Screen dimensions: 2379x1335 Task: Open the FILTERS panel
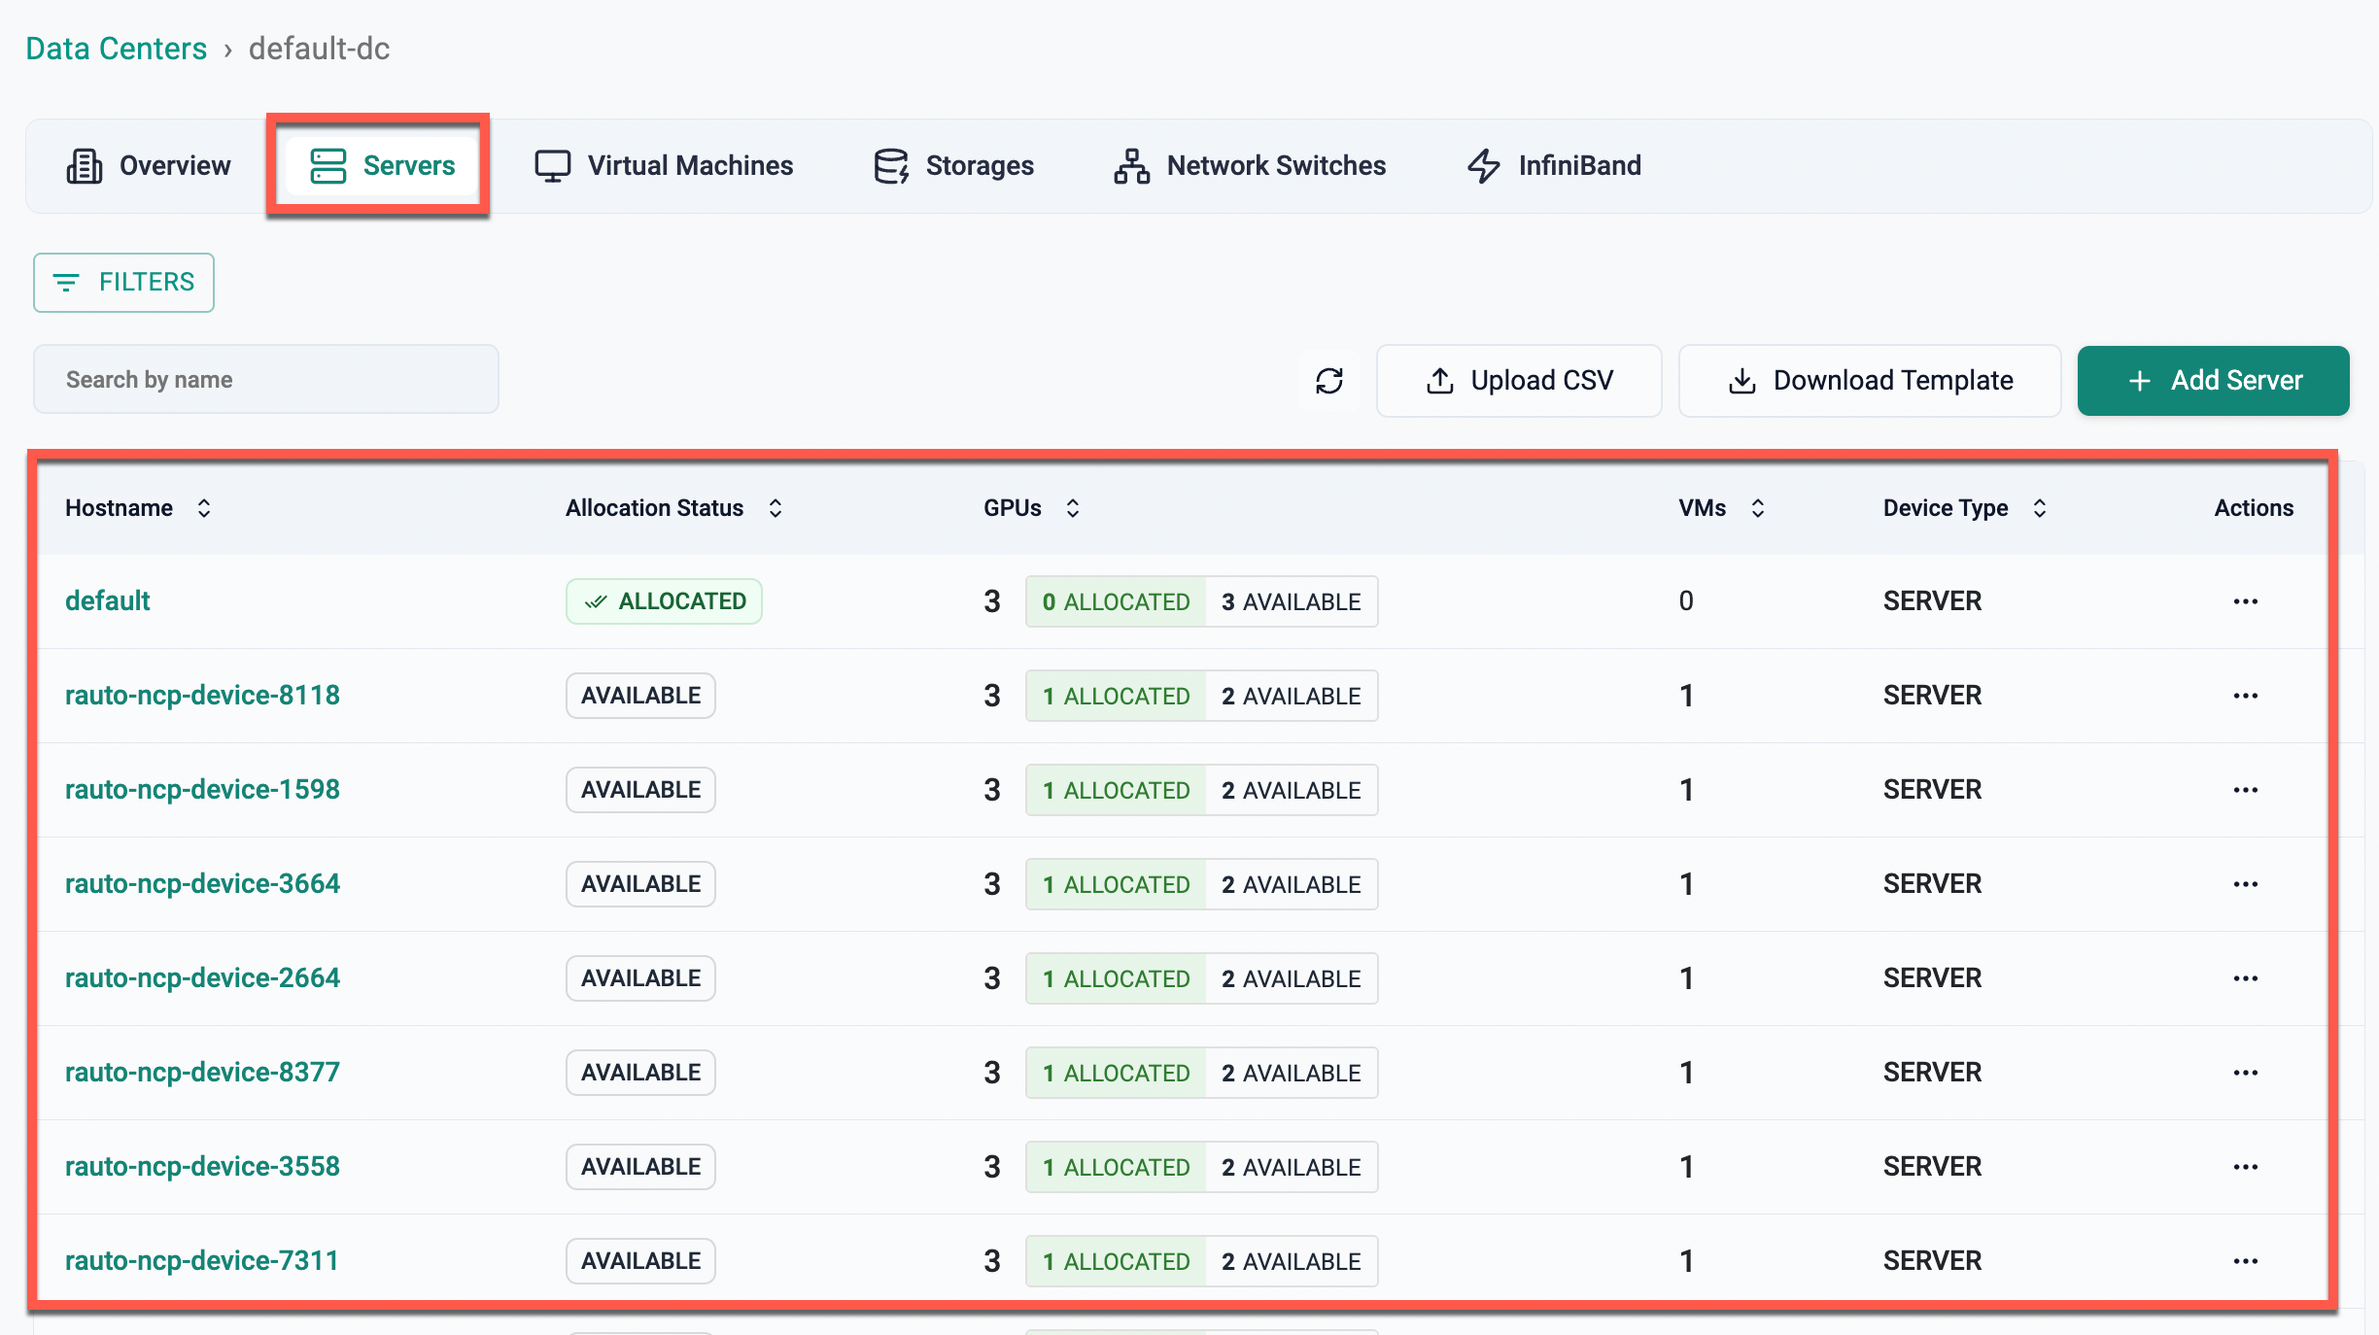point(123,283)
